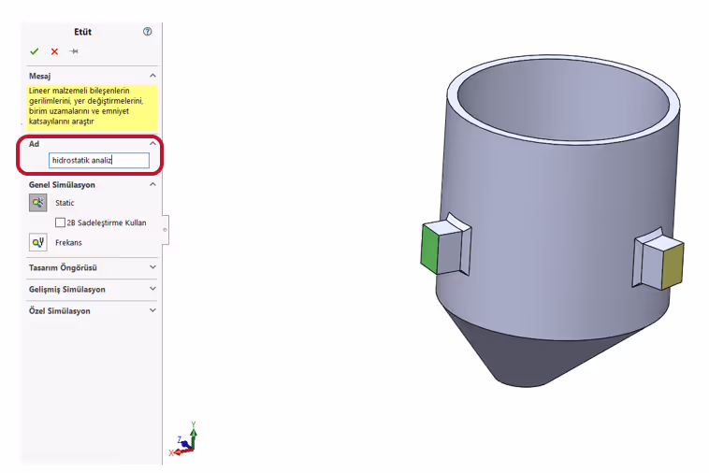Confirm the study with green checkmark
This screenshot has width=709, height=473.
pyautogui.click(x=35, y=51)
